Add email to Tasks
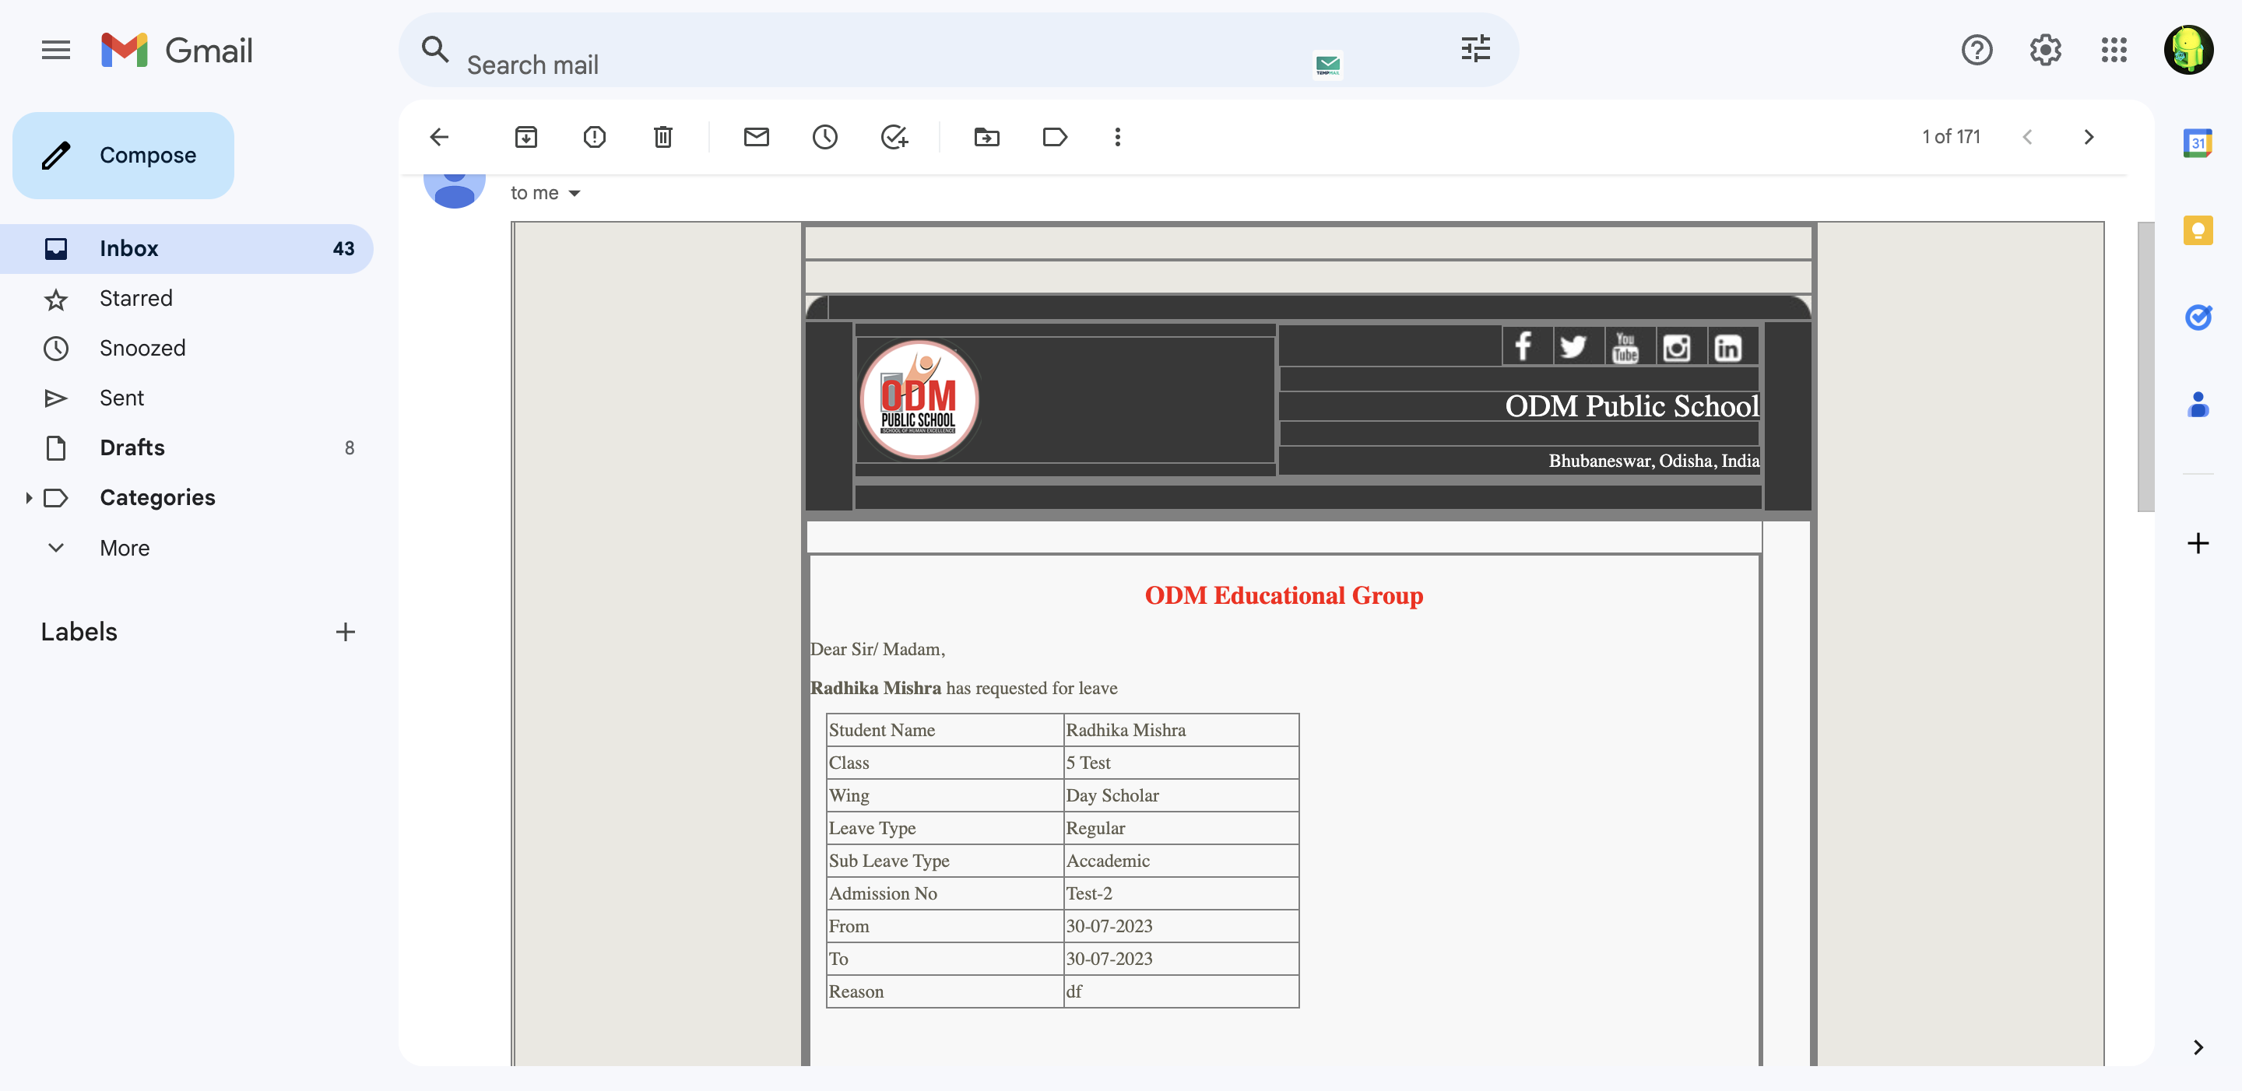 click(894, 137)
